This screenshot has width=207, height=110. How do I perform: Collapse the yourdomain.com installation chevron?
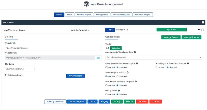[199, 30]
